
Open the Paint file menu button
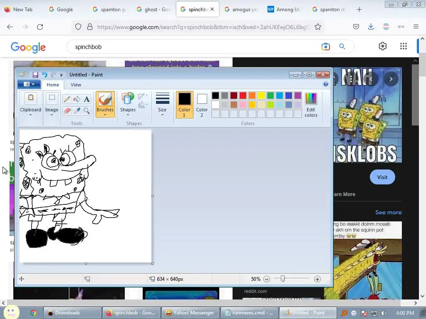[29, 84]
